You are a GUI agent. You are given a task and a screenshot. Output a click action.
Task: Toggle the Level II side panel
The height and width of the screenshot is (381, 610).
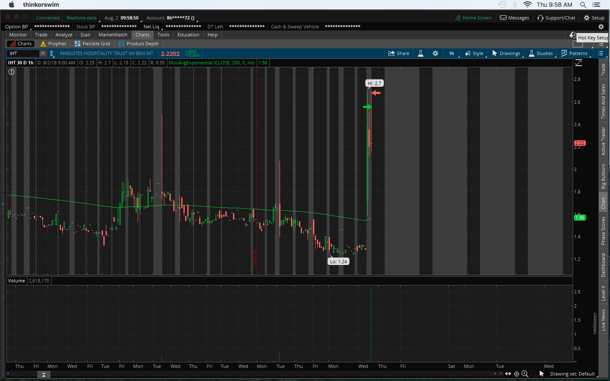tap(603, 293)
